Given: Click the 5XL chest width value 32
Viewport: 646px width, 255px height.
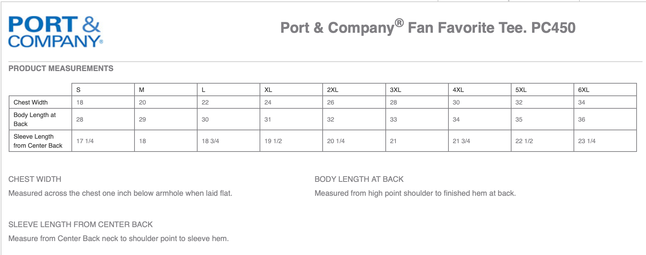Looking at the screenshot, I should (x=519, y=102).
